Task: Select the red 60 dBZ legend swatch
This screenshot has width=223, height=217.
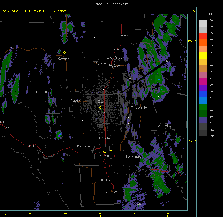Action: pos(203,36)
